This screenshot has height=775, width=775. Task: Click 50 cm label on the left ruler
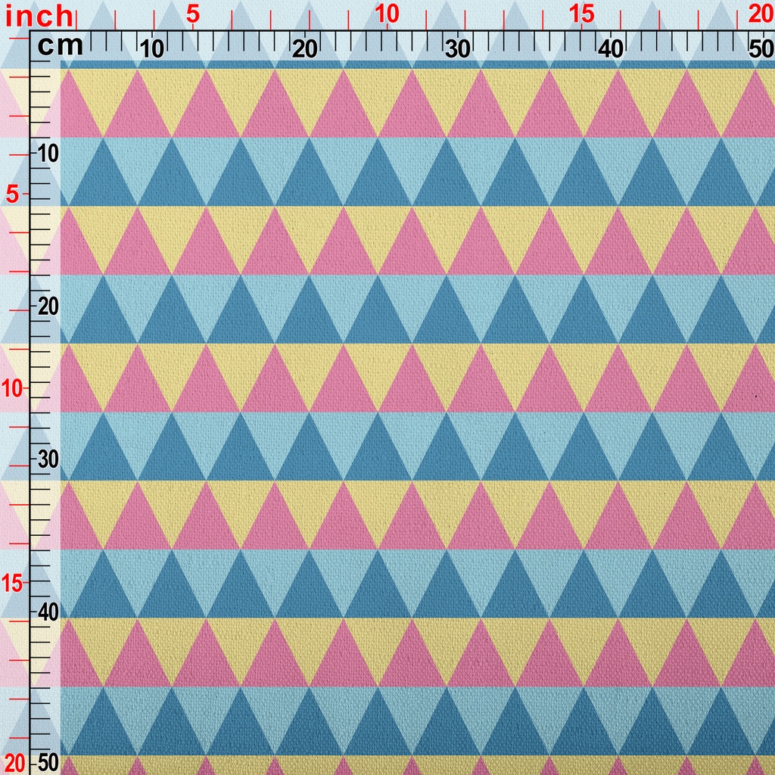48,761
